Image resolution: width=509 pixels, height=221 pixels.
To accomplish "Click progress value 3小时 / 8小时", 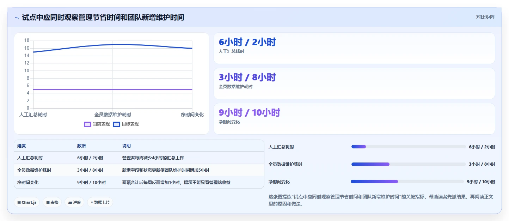I will [x=482, y=164].
